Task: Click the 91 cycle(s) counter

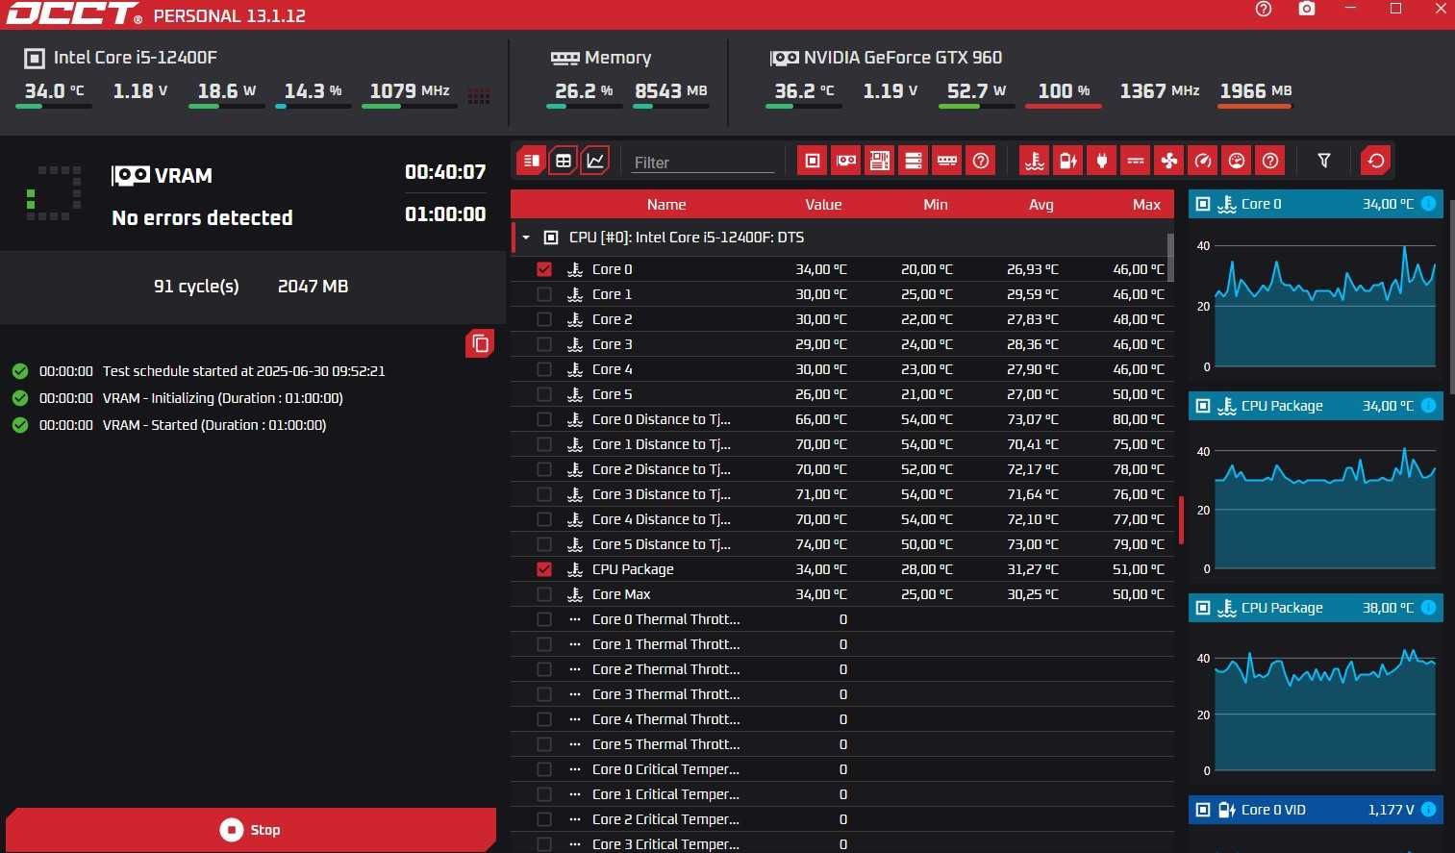Action: (x=196, y=287)
